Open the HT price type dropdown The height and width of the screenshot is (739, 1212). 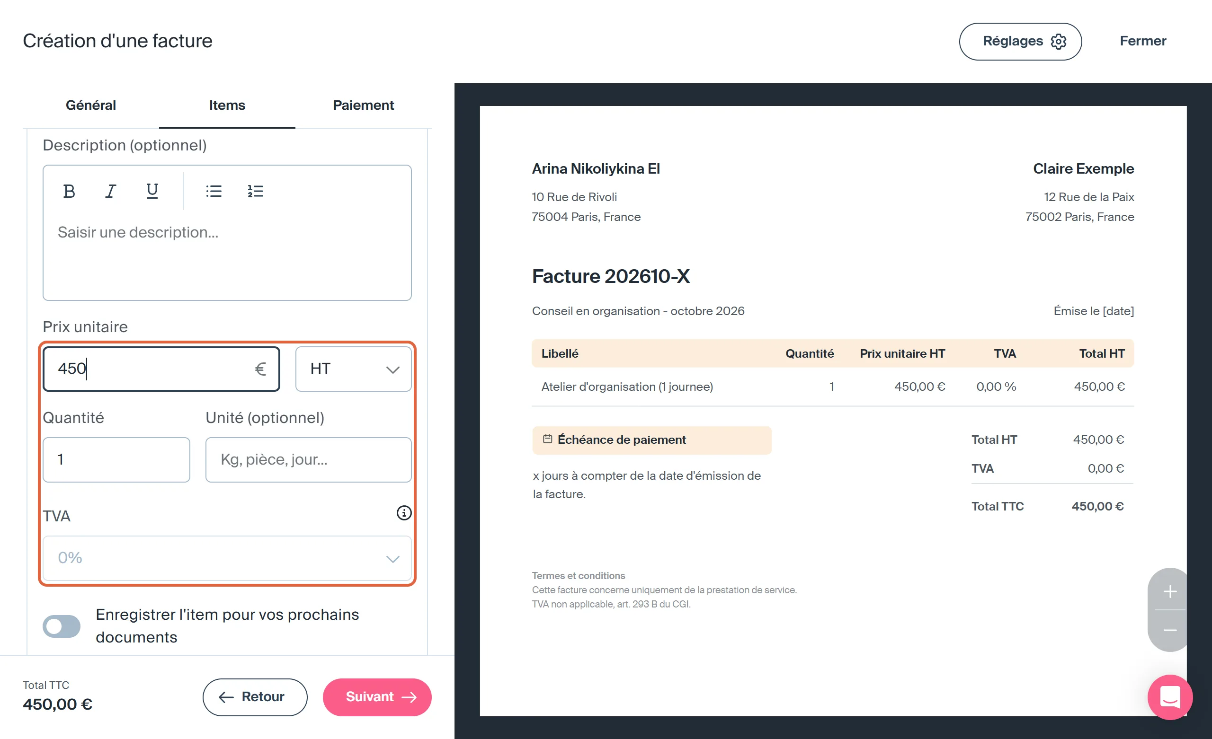pyautogui.click(x=354, y=369)
